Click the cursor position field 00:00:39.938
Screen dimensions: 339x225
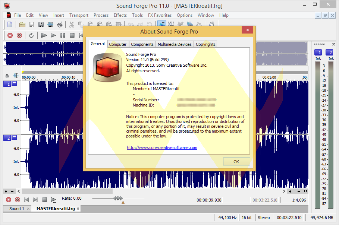pyautogui.click(x=209, y=200)
